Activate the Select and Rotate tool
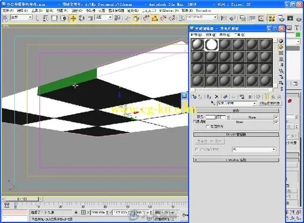The width and height of the screenshot is (304, 223). (81, 18)
